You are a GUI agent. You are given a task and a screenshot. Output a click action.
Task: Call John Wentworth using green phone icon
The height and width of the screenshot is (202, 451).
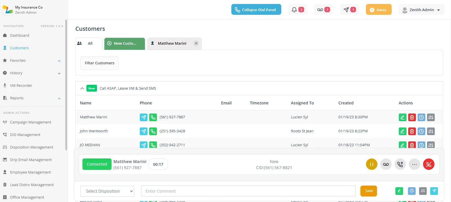tap(153, 131)
